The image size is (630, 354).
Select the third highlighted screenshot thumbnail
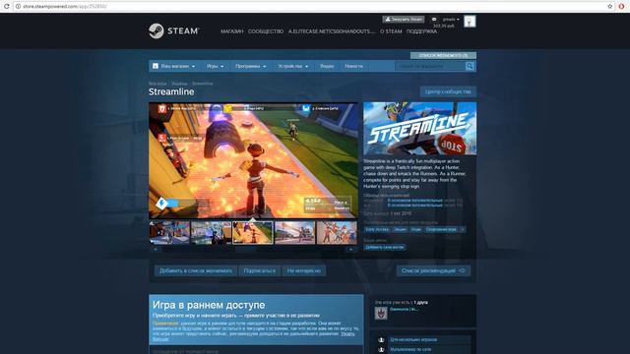[253, 232]
